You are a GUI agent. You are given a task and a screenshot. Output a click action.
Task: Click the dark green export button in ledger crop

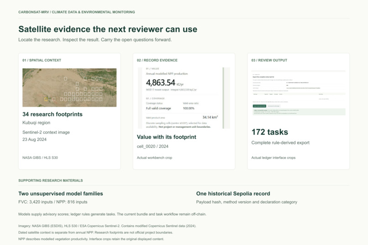[259, 106]
